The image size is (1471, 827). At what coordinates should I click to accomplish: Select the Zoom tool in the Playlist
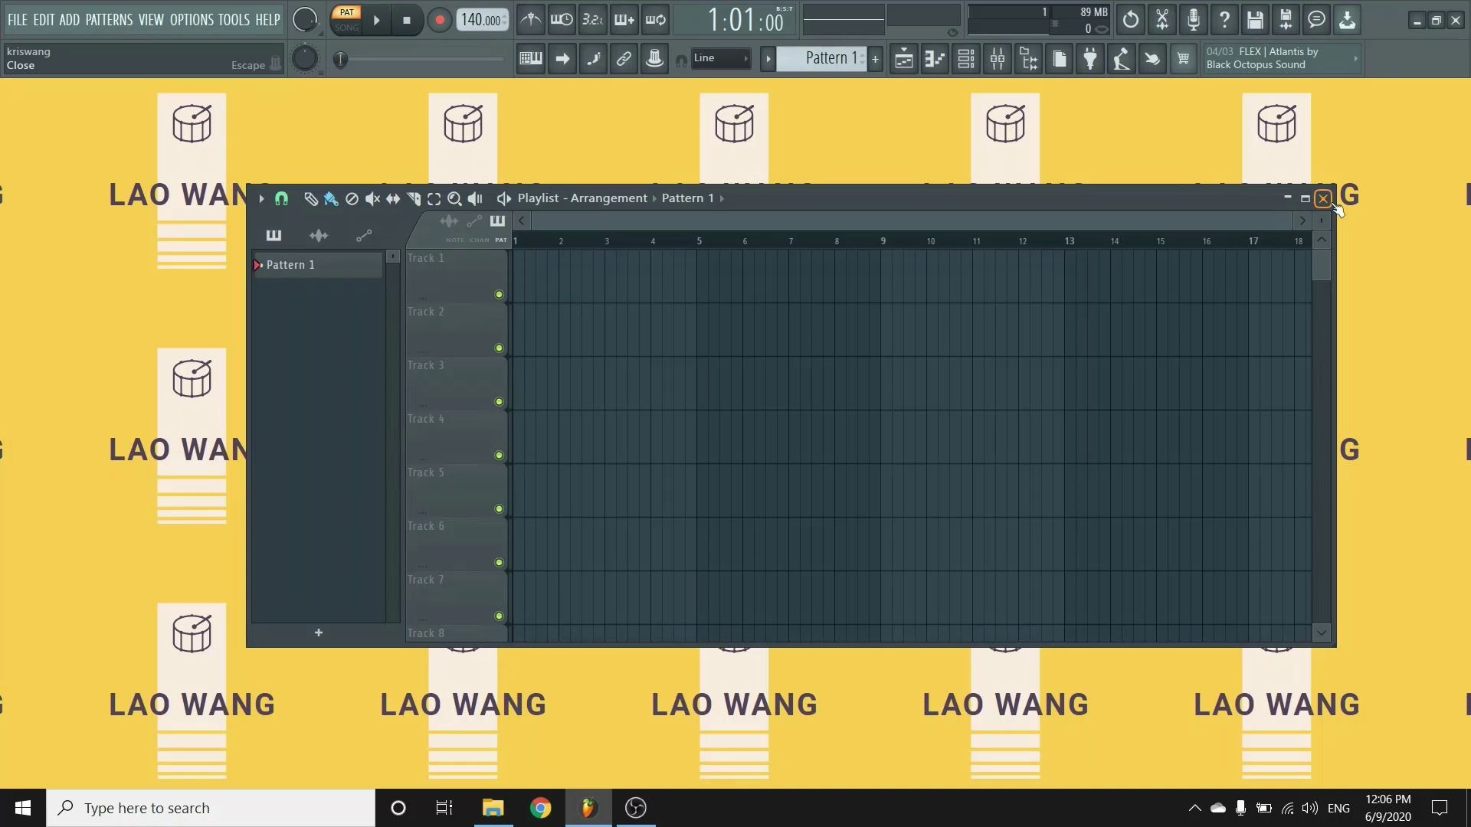point(454,198)
